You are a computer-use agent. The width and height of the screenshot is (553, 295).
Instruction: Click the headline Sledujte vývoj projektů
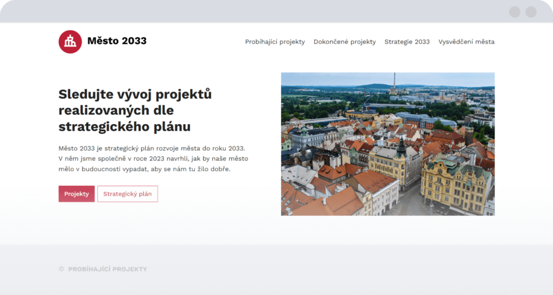point(135,110)
